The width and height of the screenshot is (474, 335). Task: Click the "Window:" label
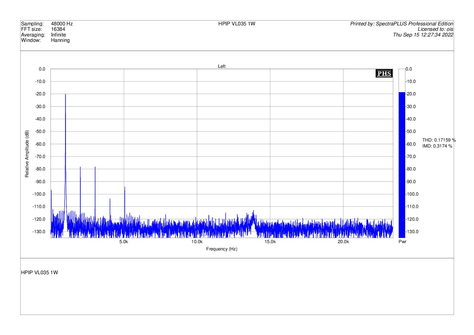click(x=31, y=40)
